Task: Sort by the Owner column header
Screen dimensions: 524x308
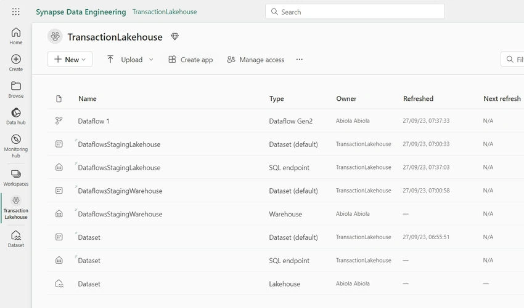Action: click(x=346, y=98)
